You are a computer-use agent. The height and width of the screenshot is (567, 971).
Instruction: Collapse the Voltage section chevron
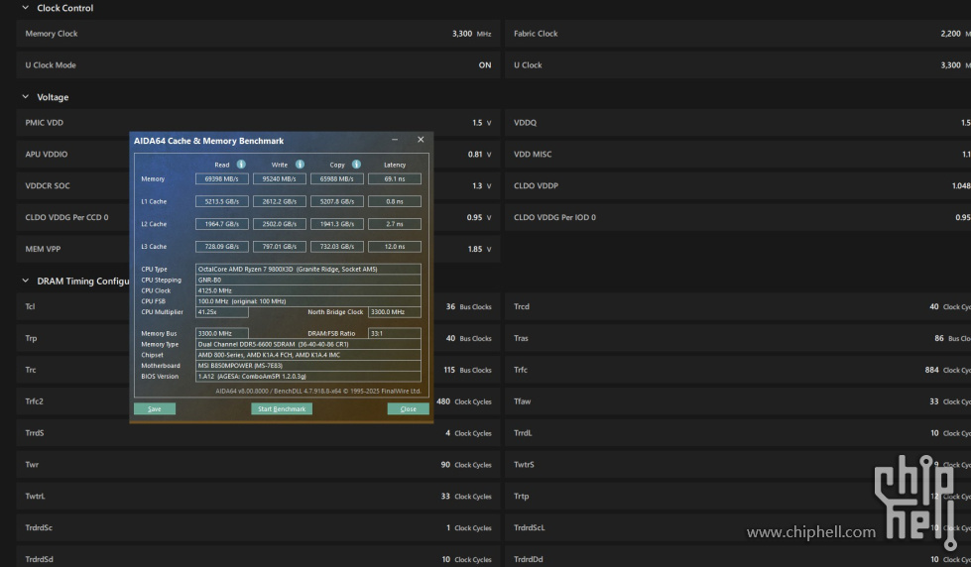point(26,97)
